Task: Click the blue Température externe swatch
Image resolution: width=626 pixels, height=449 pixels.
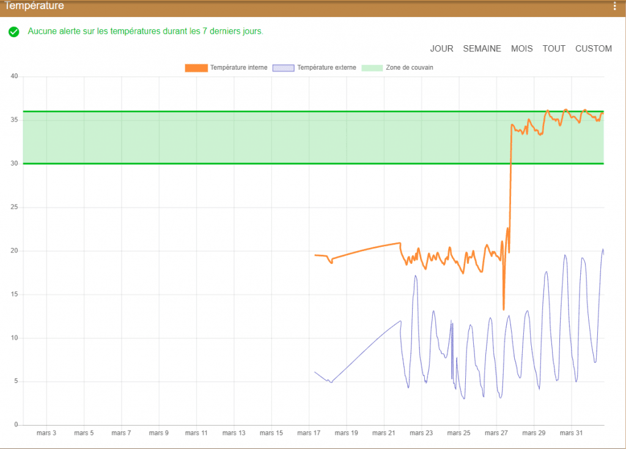Action: pyautogui.click(x=284, y=68)
